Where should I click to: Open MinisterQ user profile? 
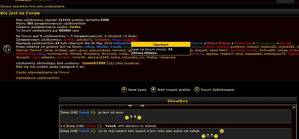(91, 54)
